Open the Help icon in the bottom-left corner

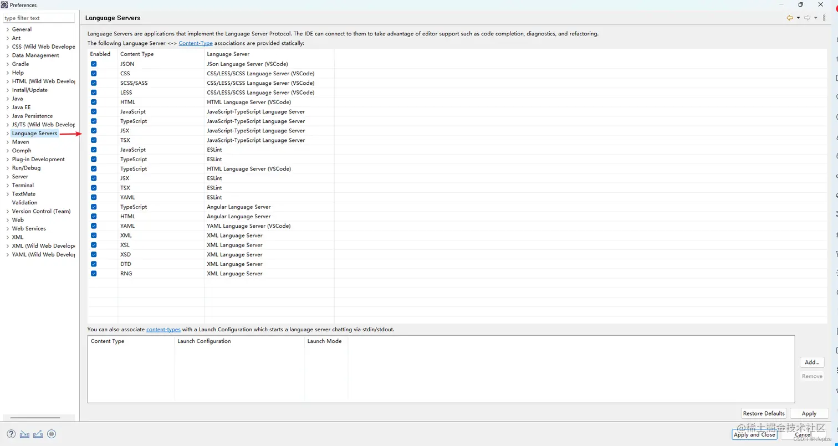(x=11, y=434)
